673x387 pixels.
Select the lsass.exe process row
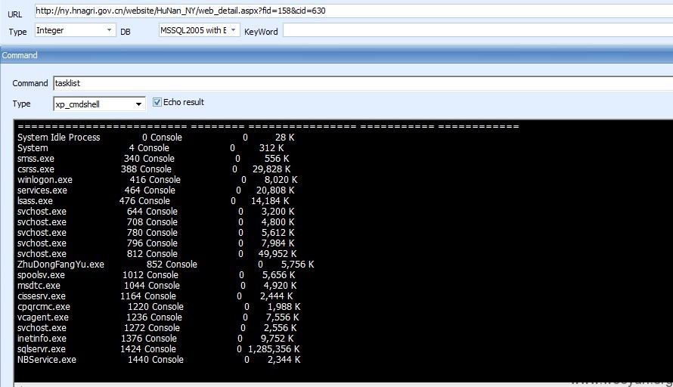coord(154,201)
